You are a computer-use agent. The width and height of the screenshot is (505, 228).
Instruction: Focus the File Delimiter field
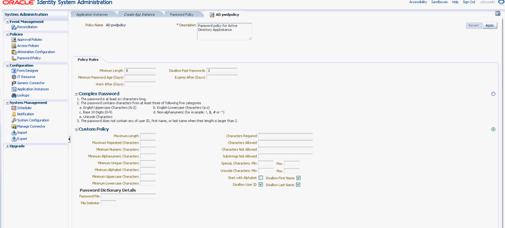click(108, 203)
